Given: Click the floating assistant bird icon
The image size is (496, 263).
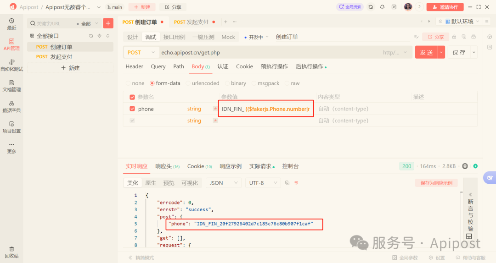Looking at the screenshot, I should (490, 177).
